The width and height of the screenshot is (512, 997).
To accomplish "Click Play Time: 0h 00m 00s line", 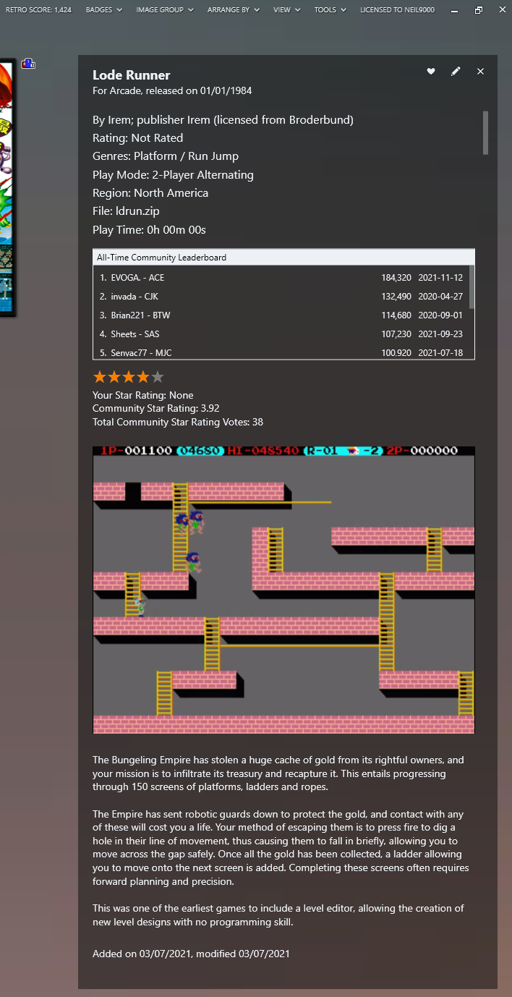I will [149, 230].
